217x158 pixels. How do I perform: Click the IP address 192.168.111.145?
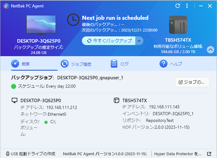[164, 107]
